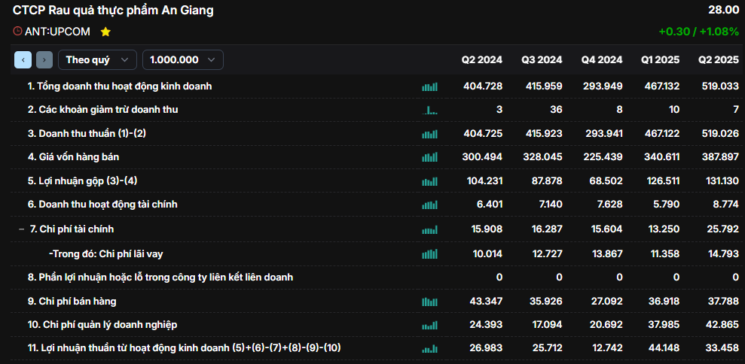
Task: Open mini chart for Chi phí tài chính
Action: point(429,230)
